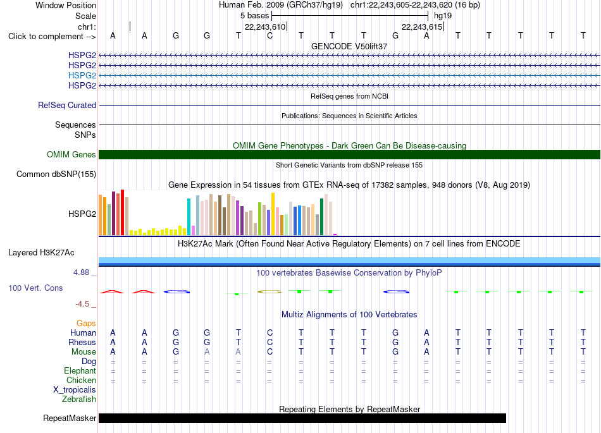601x433 pixels.
Task: Click the Mouse alignment row label
Action: pos(84,352)
